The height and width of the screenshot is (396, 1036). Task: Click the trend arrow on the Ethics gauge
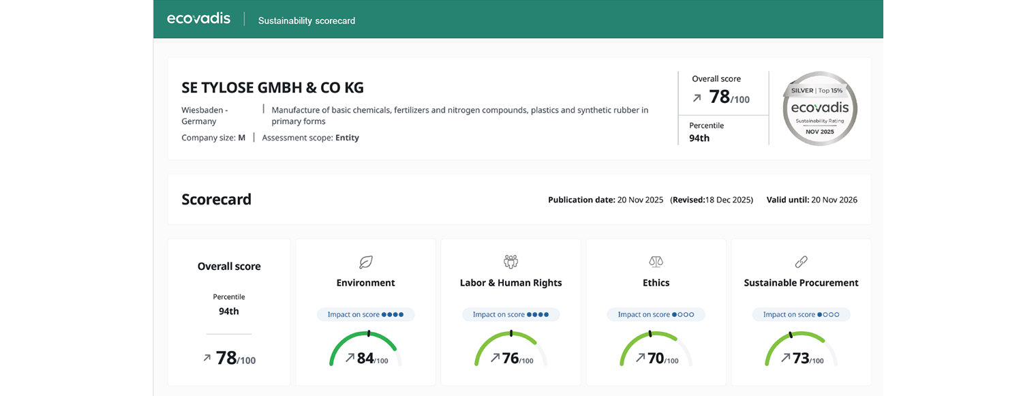(x=641, y=356)
